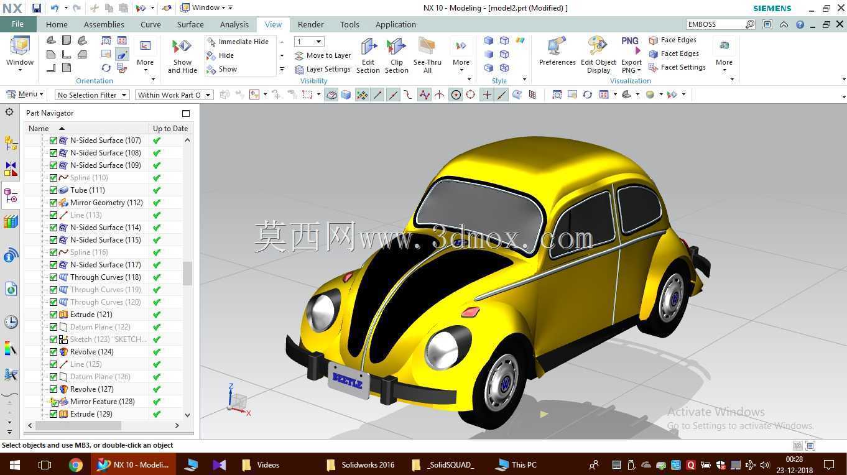Toggle the Revolve (124) checkbox

(53, 352)
